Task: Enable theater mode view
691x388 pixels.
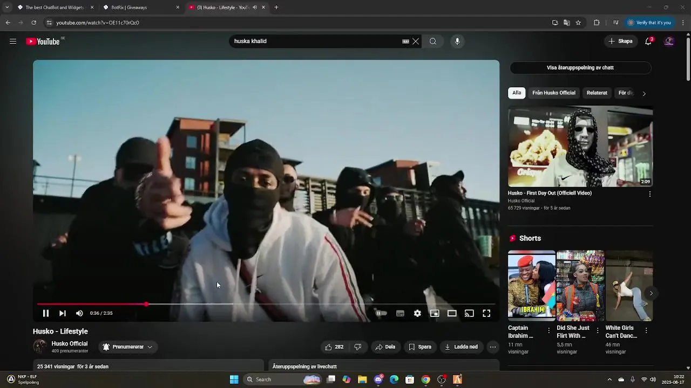Action: click(x=452, y=313)
